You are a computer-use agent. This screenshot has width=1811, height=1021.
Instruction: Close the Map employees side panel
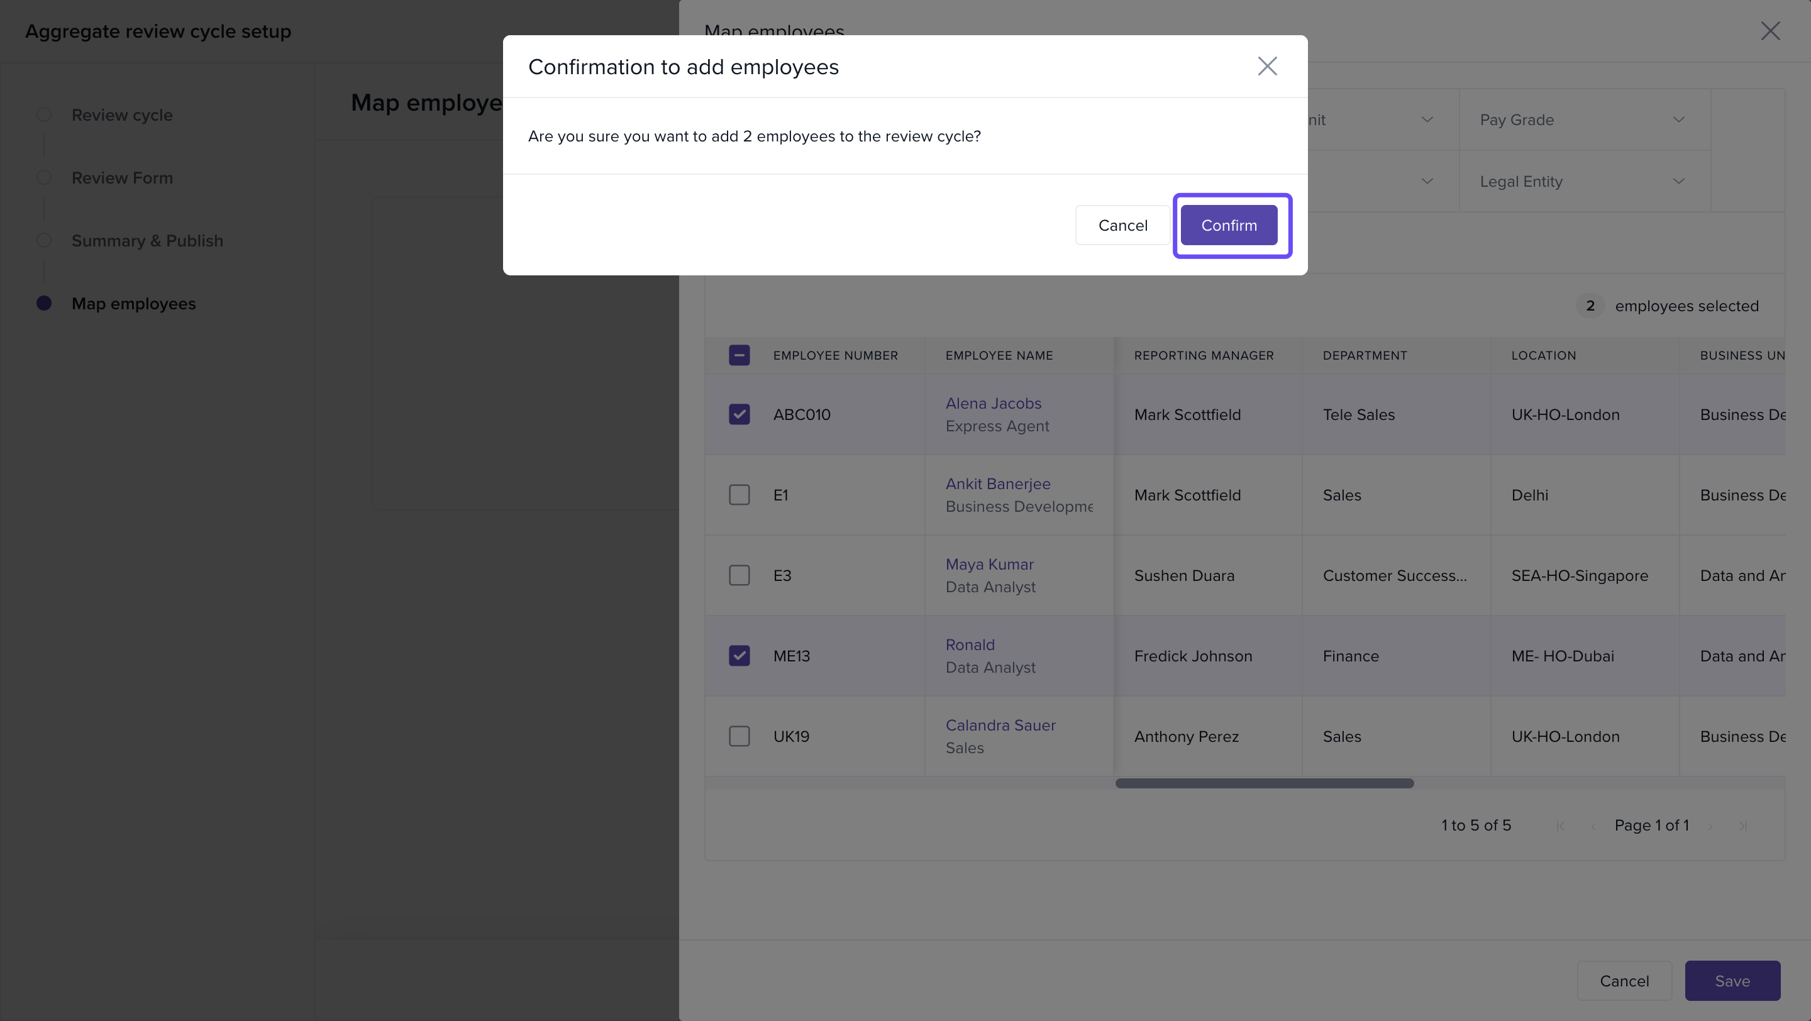1769,31
